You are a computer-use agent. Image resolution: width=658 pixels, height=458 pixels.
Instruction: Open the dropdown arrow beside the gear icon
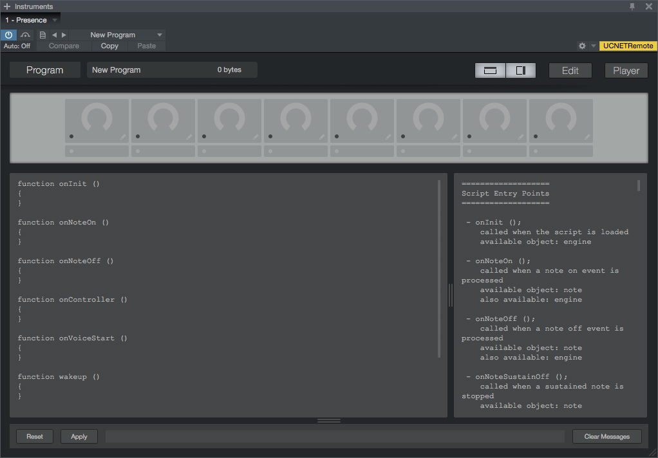(592, 46)
